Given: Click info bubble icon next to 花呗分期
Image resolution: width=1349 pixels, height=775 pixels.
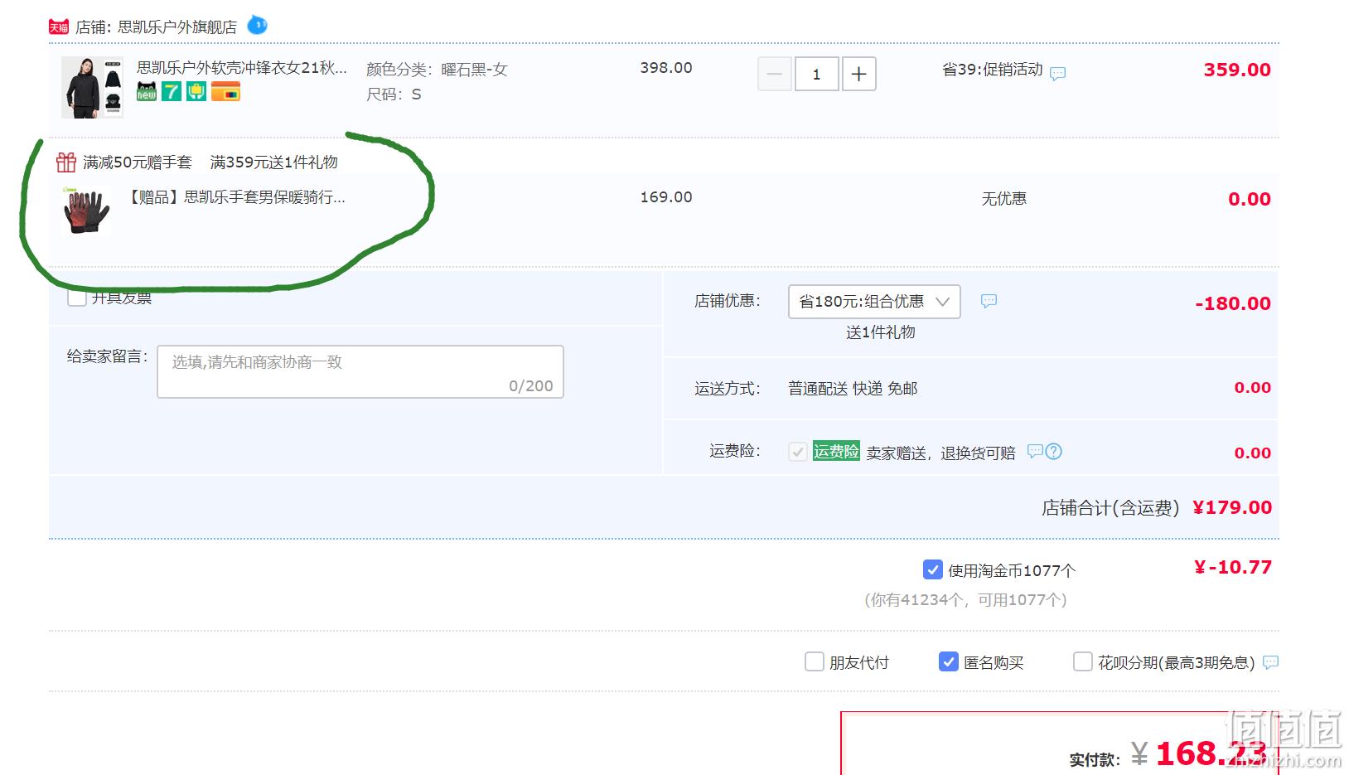Looking at the screenshot, I should (1271, 662).
